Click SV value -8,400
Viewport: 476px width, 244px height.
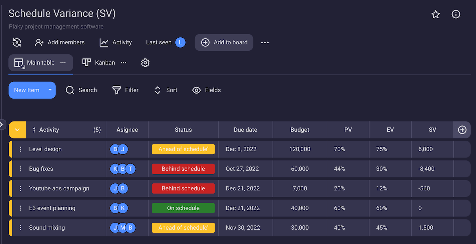pos(426,169)
